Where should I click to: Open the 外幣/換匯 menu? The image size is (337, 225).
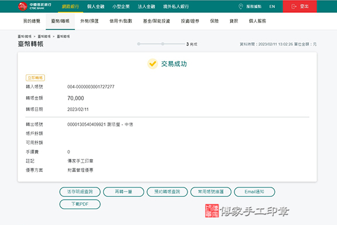90,21
